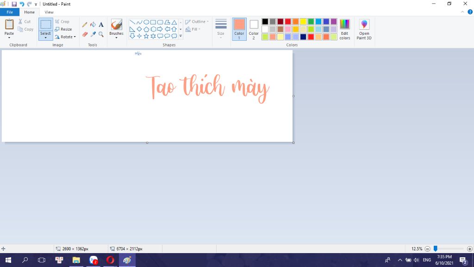This screenshot has height=267, width=474.
Task: Open the Zalo taskbar app
Action: 94,260
